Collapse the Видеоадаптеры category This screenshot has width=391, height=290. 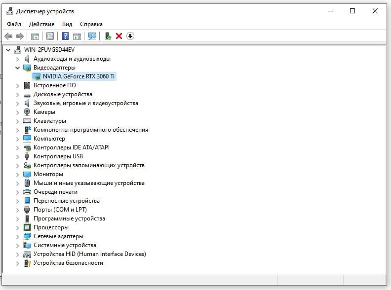point(17,68)
